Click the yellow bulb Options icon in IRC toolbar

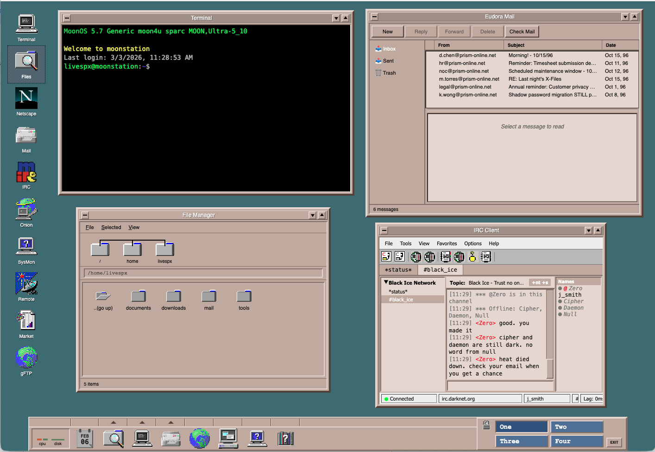(x=472, y=256)
